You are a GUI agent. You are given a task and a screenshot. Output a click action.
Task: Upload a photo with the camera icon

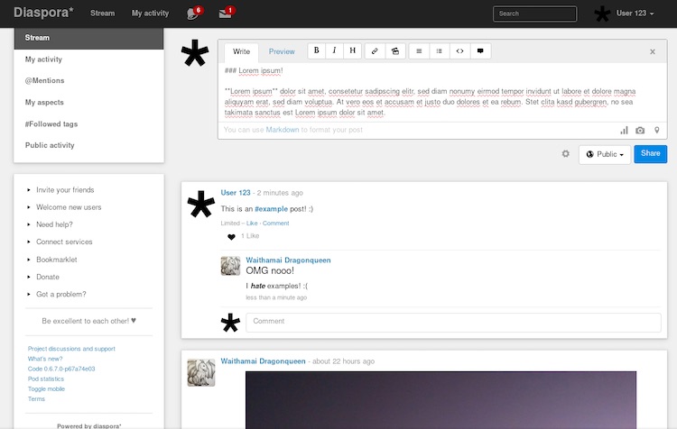pyautogui.click(x=640, y=130)
